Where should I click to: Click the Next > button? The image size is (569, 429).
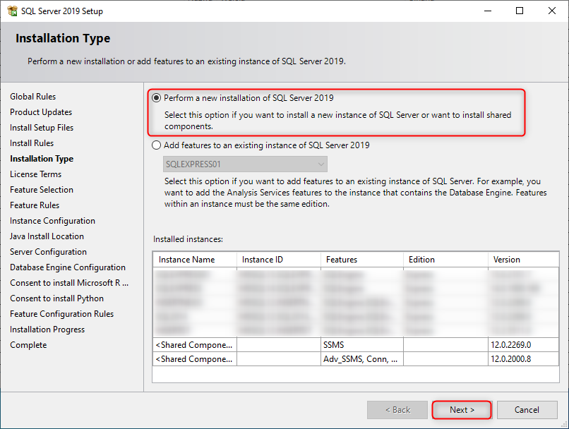(x=462, y=410)
